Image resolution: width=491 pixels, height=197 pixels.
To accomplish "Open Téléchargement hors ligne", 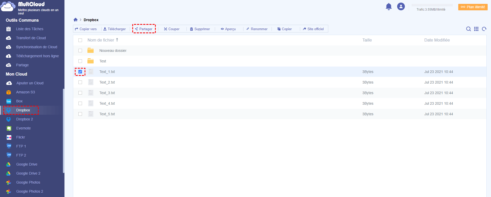I will (x=37, y=56).
